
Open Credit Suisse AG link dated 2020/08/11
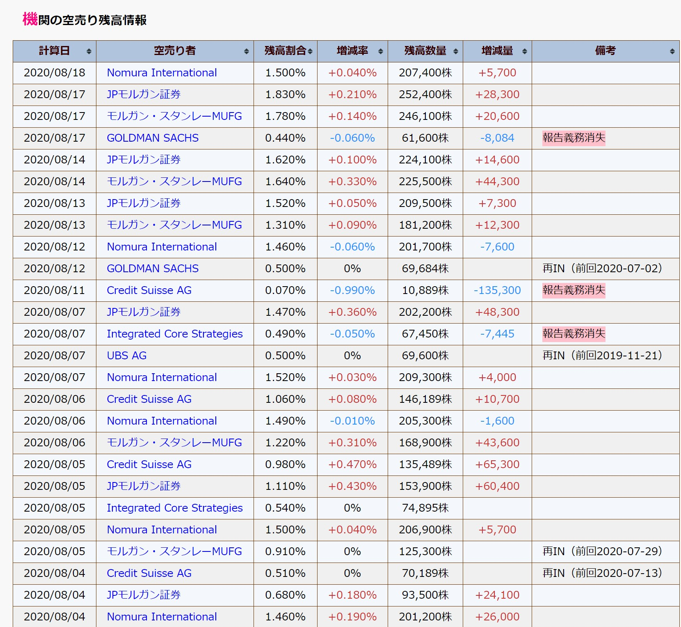point(149,290)
